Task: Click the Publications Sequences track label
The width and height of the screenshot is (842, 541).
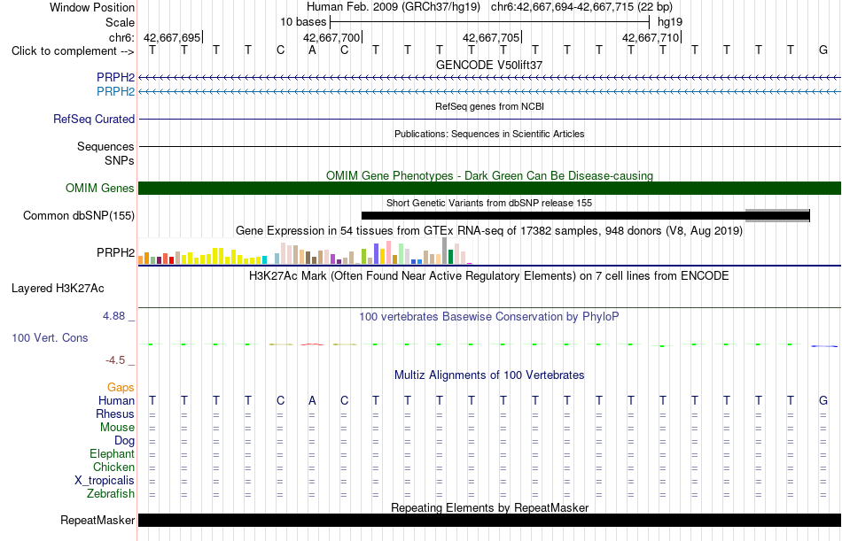Action: coord(105,146)
